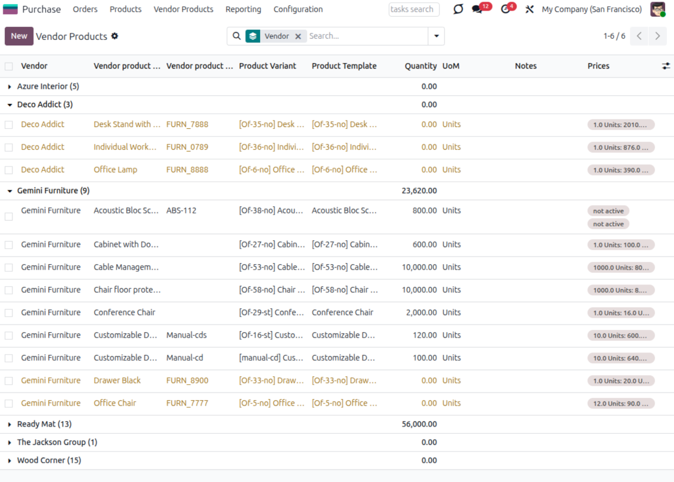Click the debug tools wrench icon

529,10
